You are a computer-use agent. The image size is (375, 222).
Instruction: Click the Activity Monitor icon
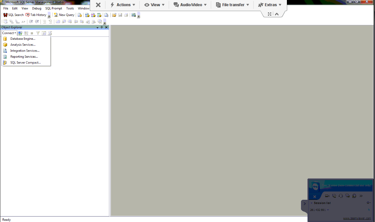coord(134,15)
